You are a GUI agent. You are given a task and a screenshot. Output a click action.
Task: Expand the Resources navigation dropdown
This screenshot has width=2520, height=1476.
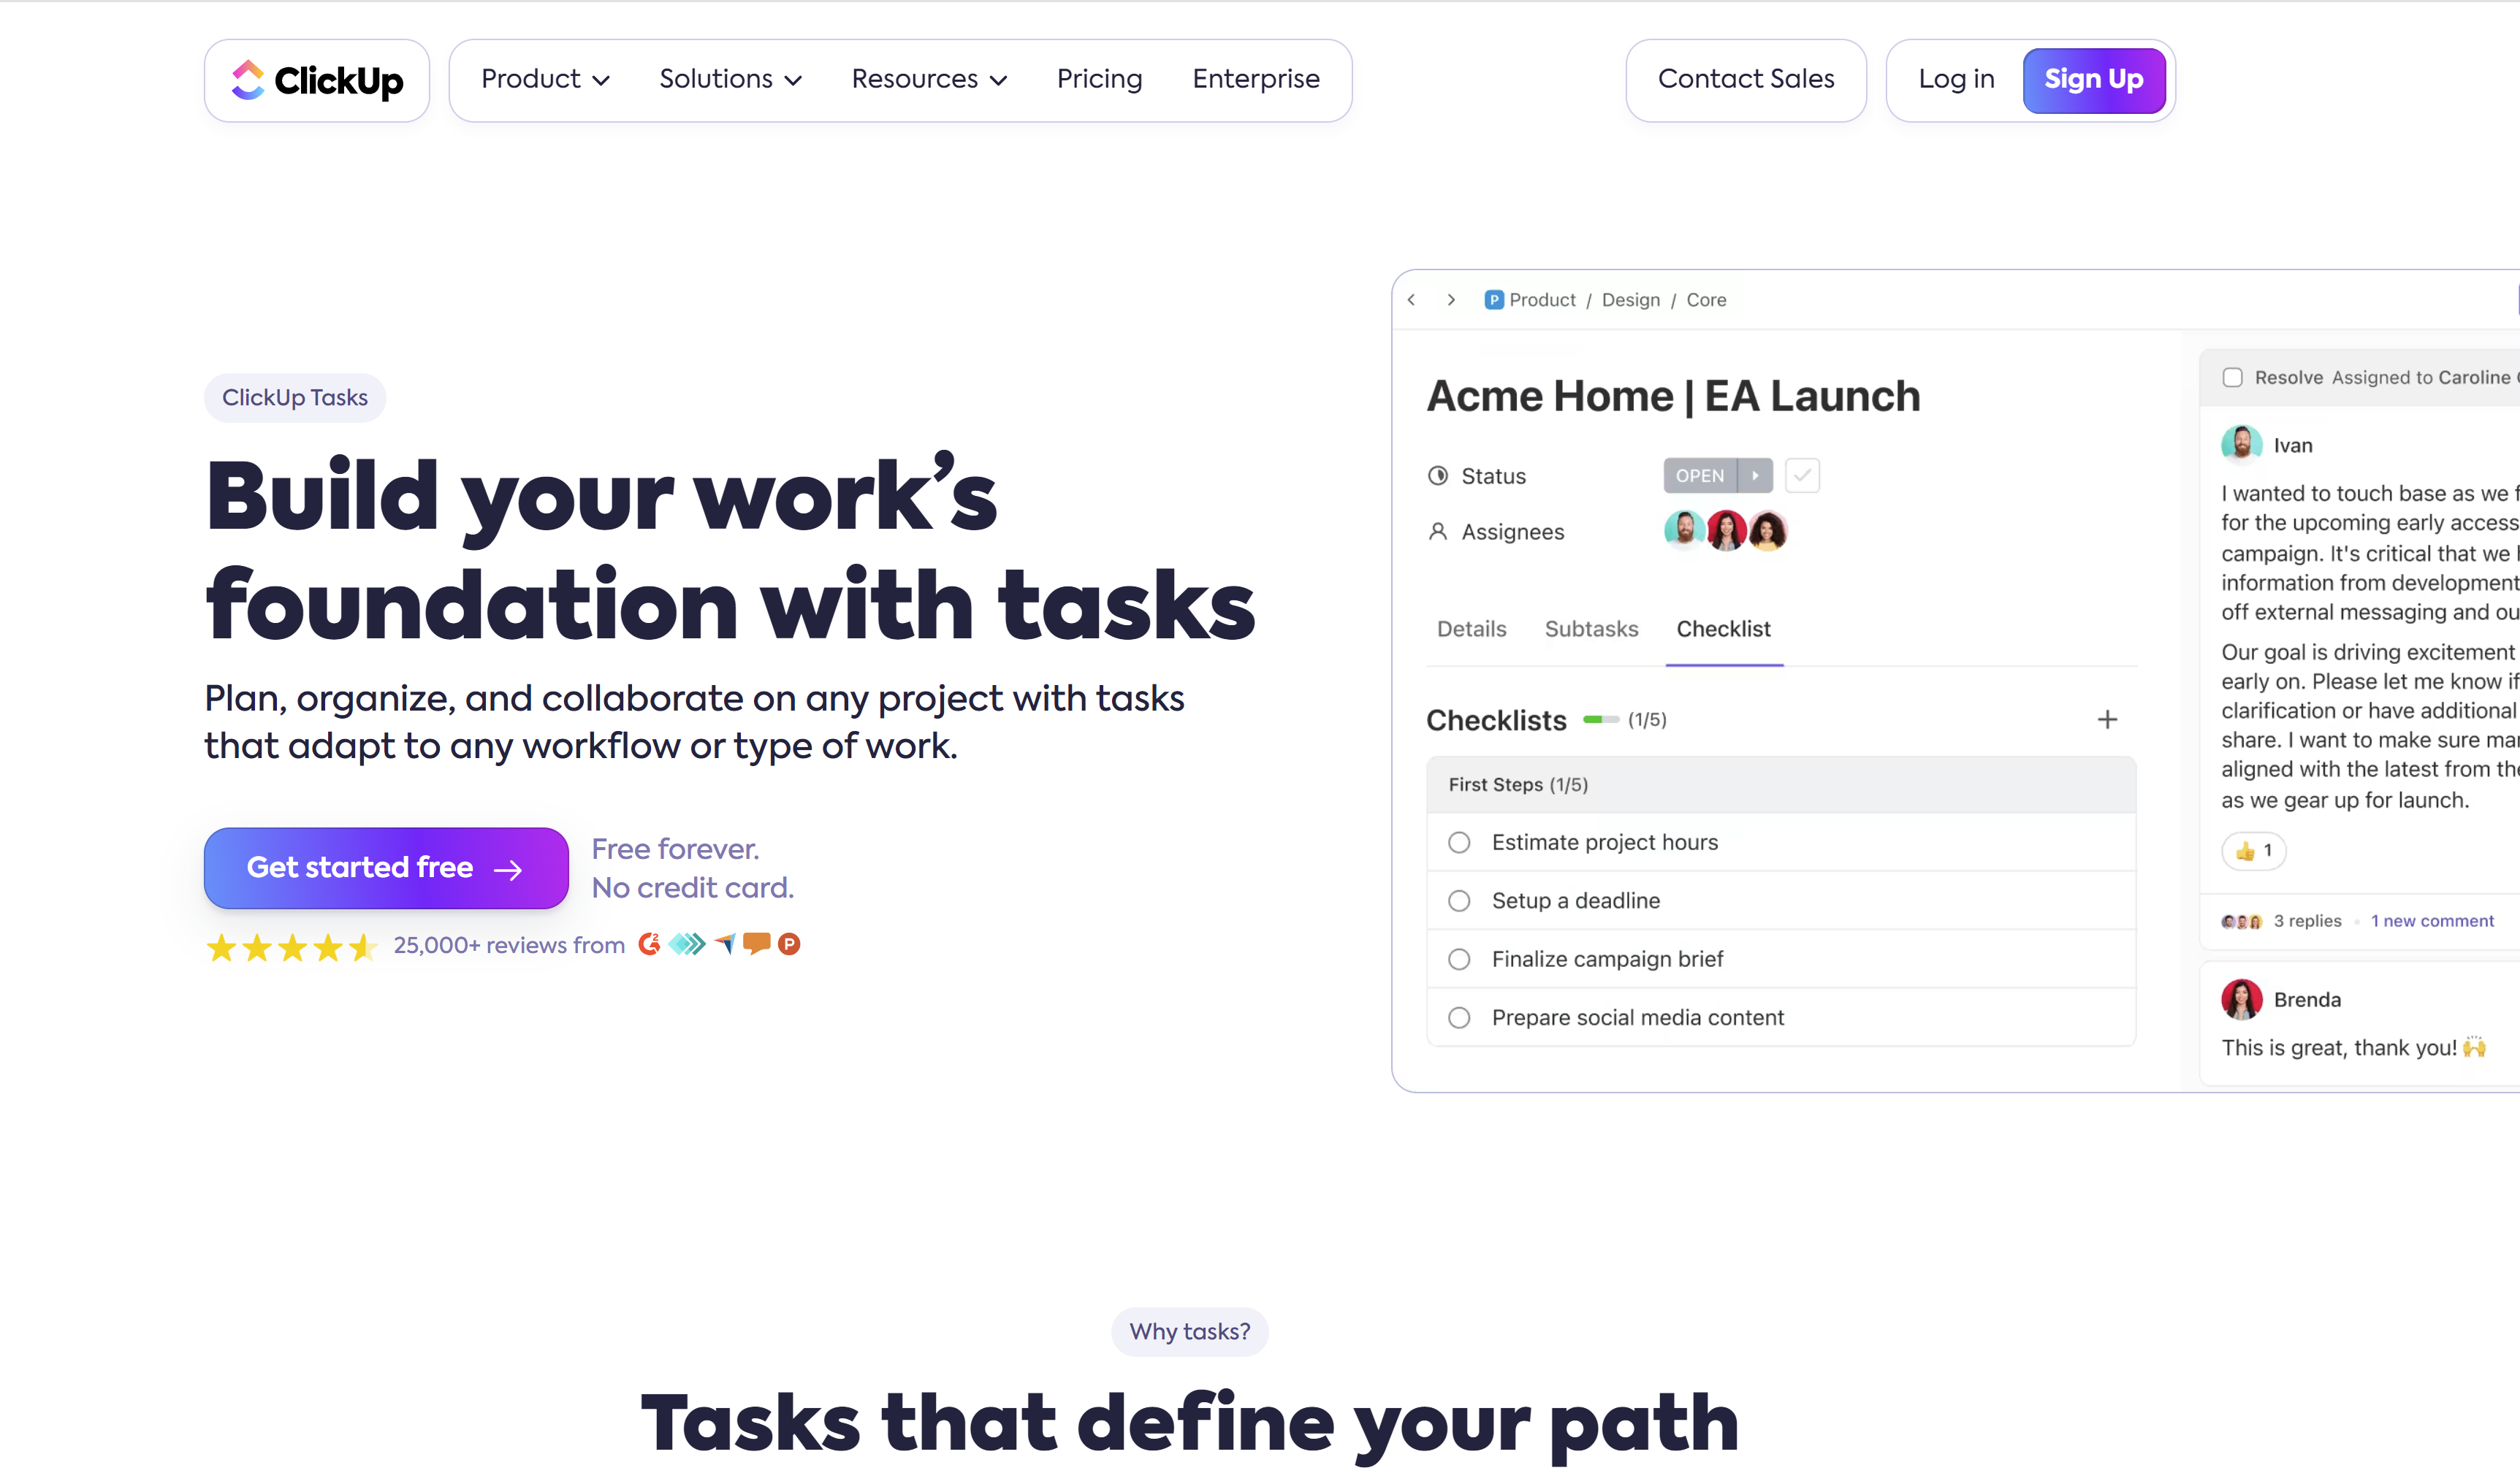click(928, 79)
